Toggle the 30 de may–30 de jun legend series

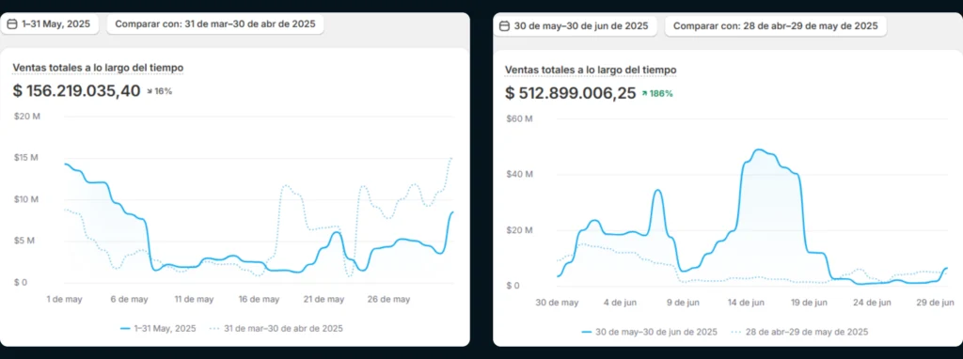tap(649, 332)
